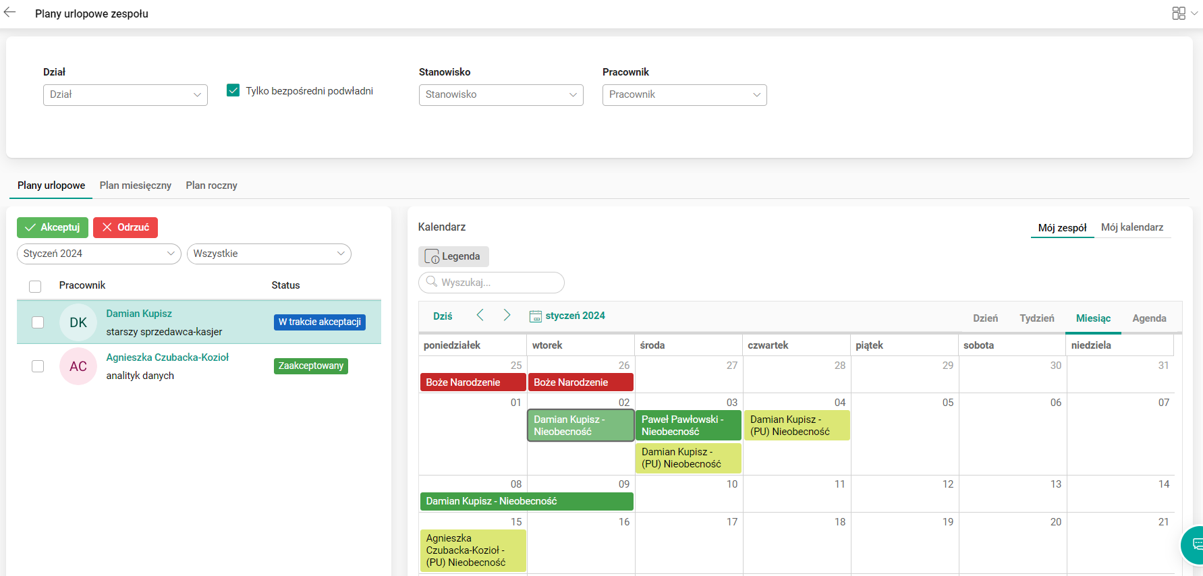The width and height of the screenshot is (1203, 576).
Task: Switch to Plan miesięczny tab
Action: click(x=136, y=185)
